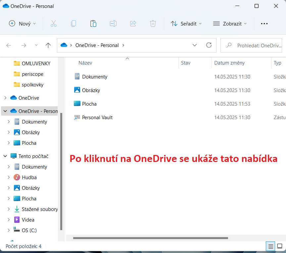Expand Stažené soubory in sidebar
The image size is (286, 253).
click(9, 209)
